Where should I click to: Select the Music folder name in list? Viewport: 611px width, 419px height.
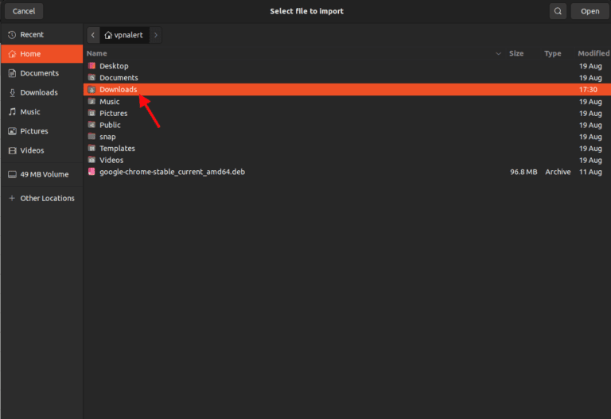pyautogui.click(x=109, y=101)
